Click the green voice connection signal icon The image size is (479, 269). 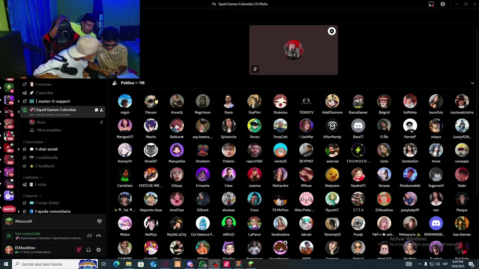(9, 236)
